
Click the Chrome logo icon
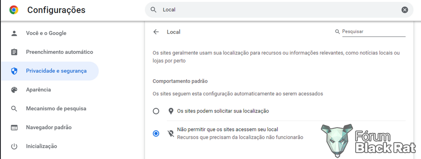[x=14, y=10]
